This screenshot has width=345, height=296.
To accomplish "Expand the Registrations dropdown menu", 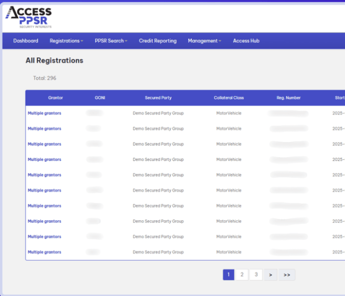I will pyautogui.click(x=66, y=41).
